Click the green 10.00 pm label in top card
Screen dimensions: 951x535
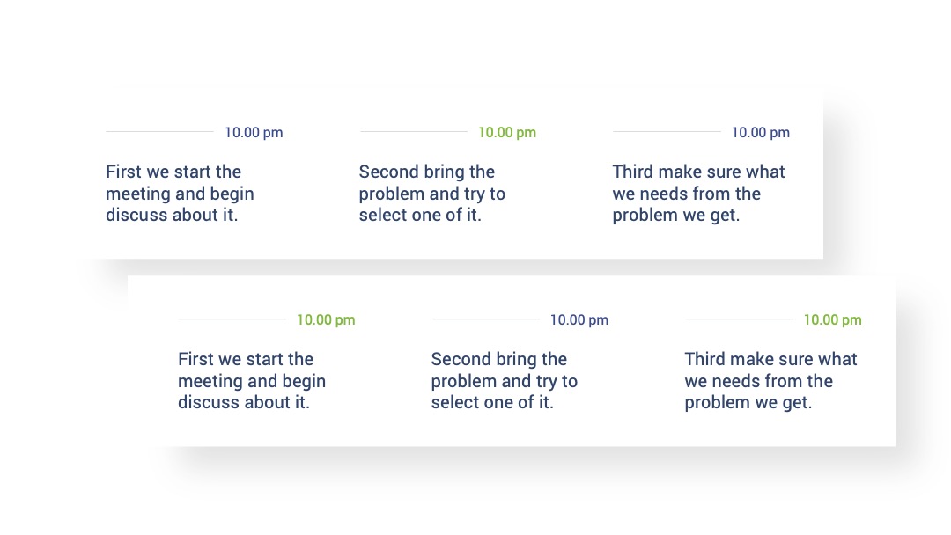[507, 132]
